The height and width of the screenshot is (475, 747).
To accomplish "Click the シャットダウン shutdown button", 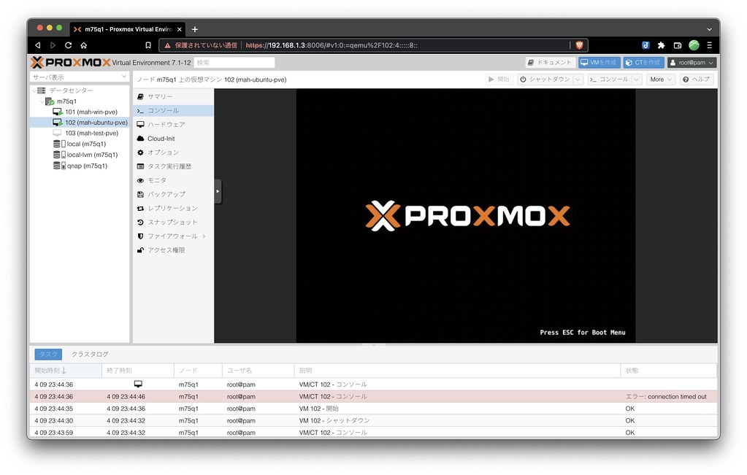I will (545, 80).
